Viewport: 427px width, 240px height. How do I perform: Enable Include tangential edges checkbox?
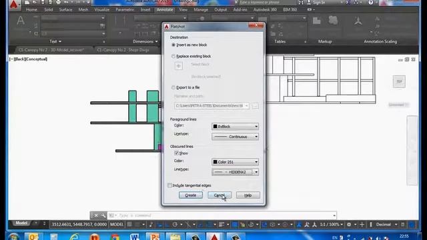tap(169, 185)
